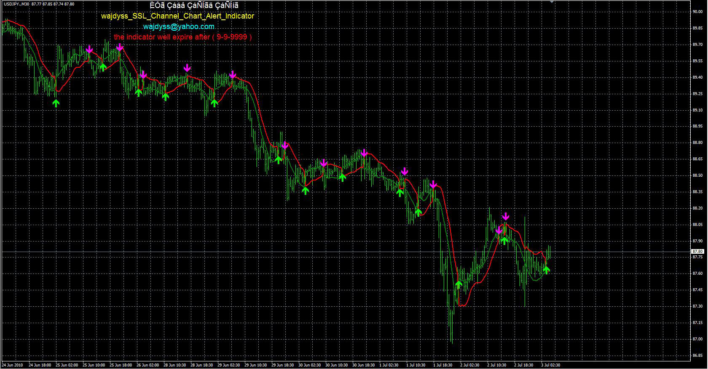This screenshot has height=369, width=708.
Task: Click the 2 Jul 02:30 time label
Action: coord(469,365)
